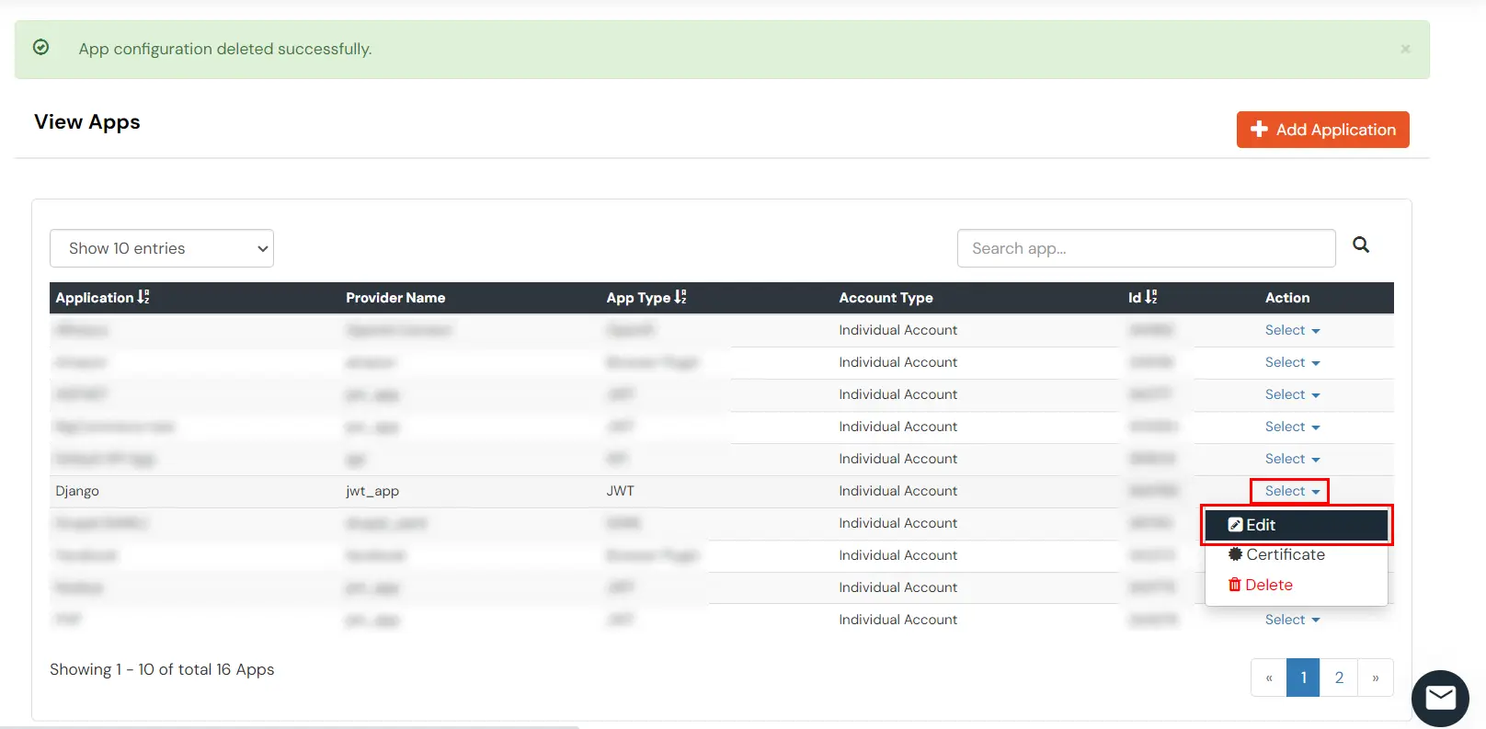This screenshot has width=1486, height=729.
Task: Sort by Id column icon
Action: (1151, 297)
